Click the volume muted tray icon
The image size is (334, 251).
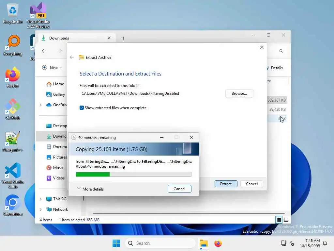point(292,243)
